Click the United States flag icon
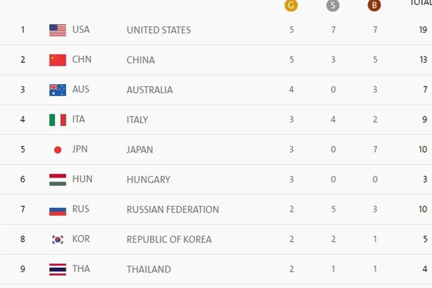 tap(58, 30)
